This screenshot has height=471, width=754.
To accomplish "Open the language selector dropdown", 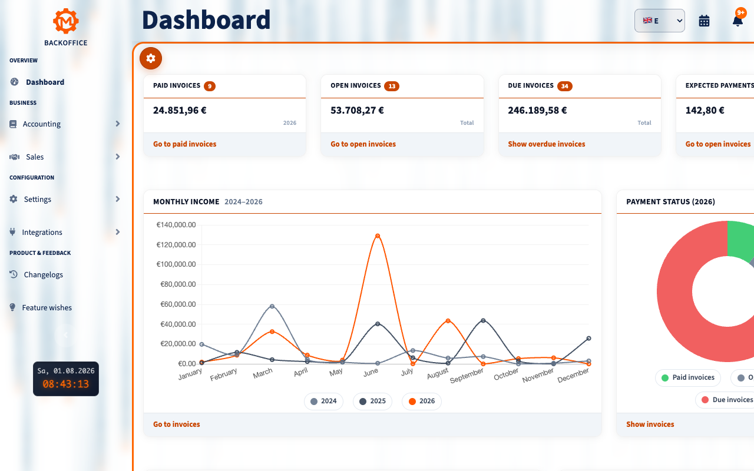I will click(659, 21).
